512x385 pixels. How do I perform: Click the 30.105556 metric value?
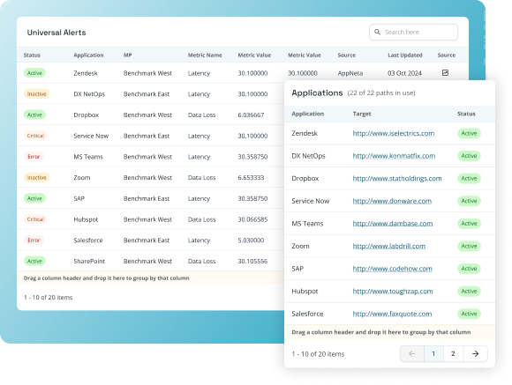click(252, 261)
